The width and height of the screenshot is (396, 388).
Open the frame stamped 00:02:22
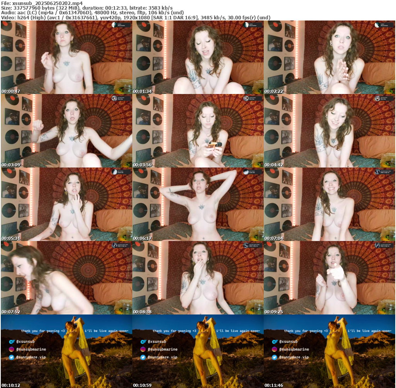tap(329, 57)
